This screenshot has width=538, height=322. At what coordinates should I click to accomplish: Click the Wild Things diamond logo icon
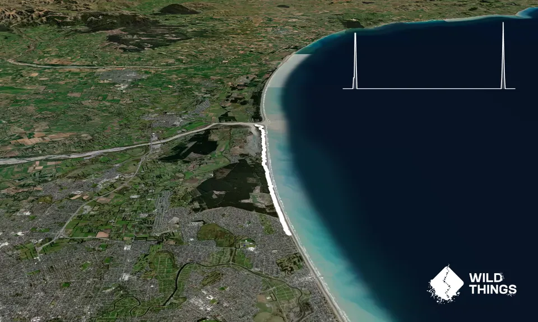point(446,283)
